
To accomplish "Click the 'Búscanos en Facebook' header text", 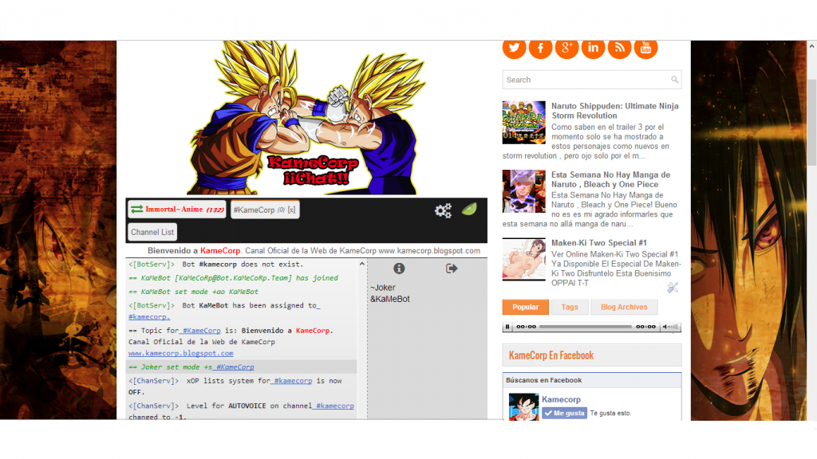I will point(544,380).
